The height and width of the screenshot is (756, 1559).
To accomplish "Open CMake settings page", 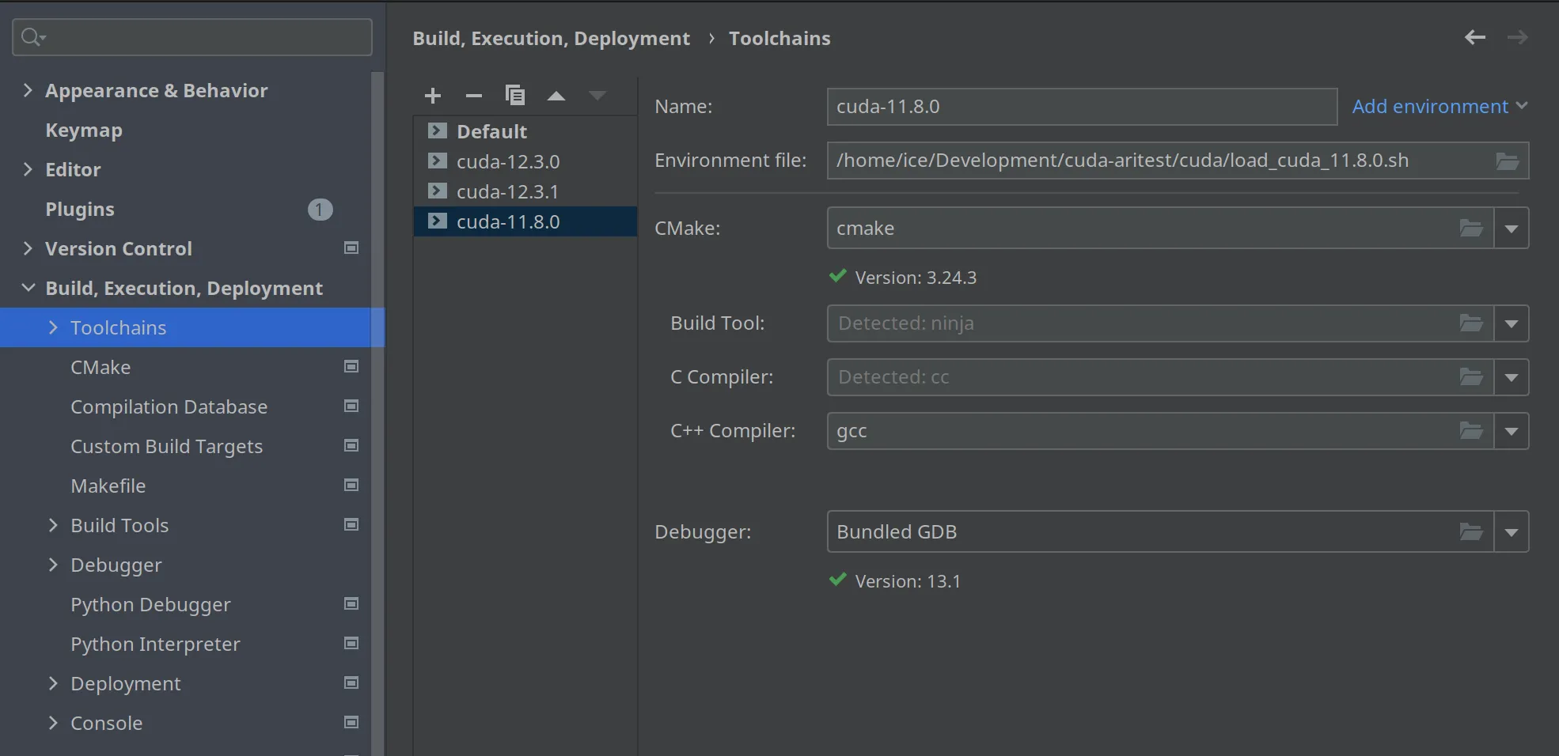I will click(x=101, y=367).
